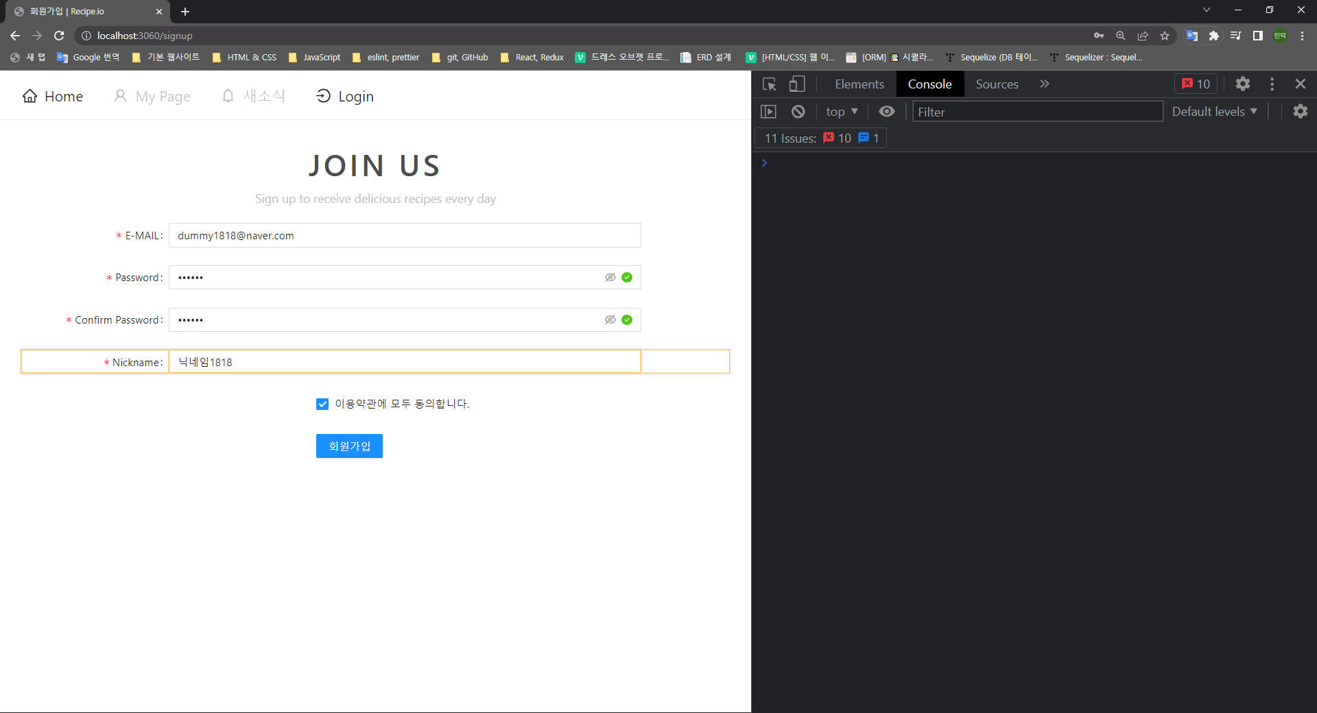
Task: Open the top frame context dropdown
Action: point(841,111)
